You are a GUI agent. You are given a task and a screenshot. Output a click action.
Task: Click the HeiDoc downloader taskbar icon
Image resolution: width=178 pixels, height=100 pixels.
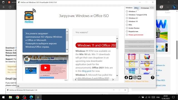coord(38,97)
